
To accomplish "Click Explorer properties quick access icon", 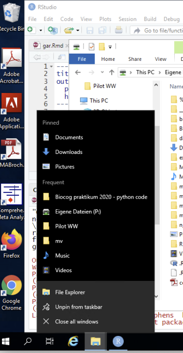I will [x=92, y=47].
